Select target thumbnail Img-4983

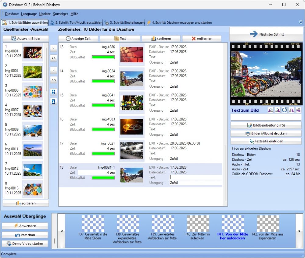(131, 127)
